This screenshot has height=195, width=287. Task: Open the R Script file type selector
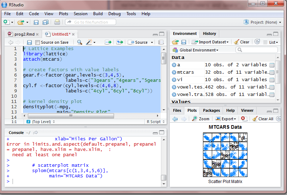(156, 122)
